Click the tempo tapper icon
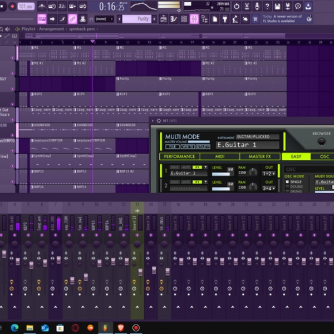The width and height of the screenshot is (334, 334). point(235,19)
